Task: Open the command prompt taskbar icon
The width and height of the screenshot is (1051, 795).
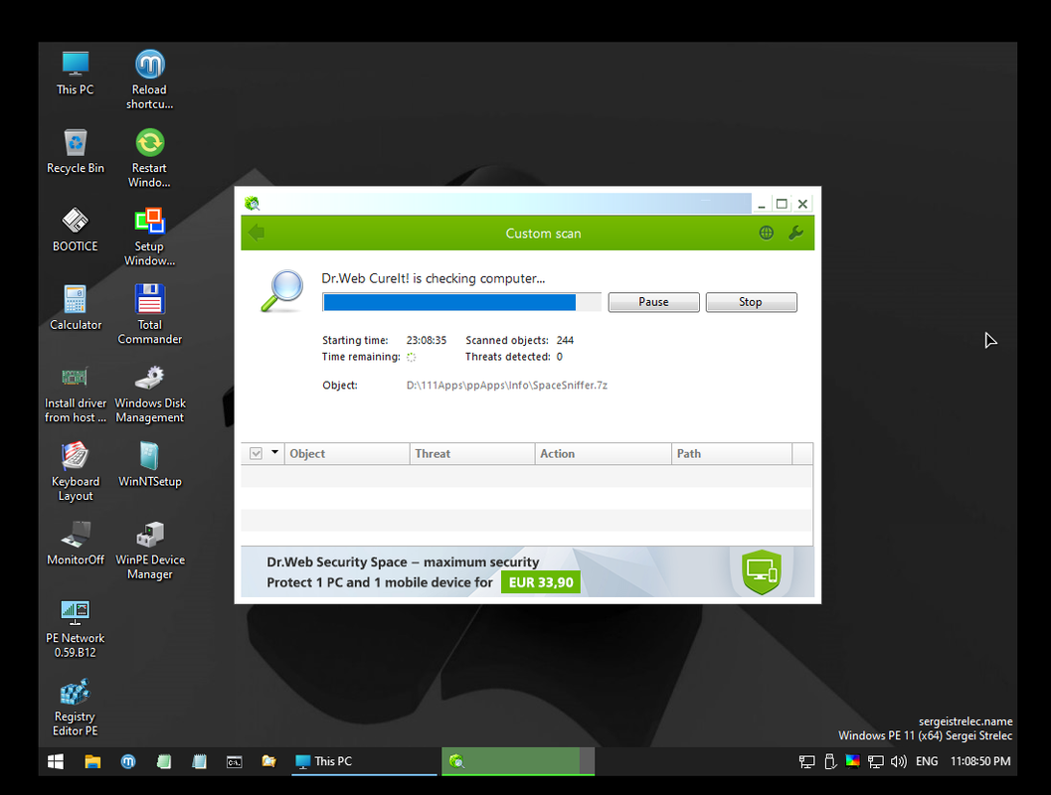Action: pos(234,761)
